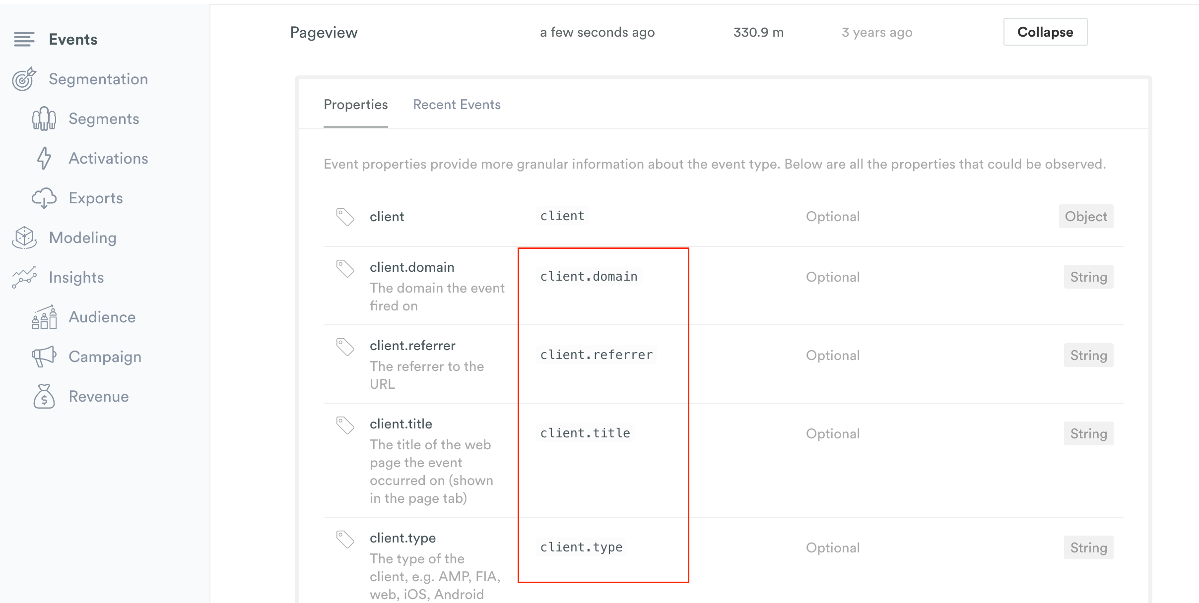1199x603 pixels.
Task: Click Optional label in client.domain row
Action: click(x=833, y=277)
